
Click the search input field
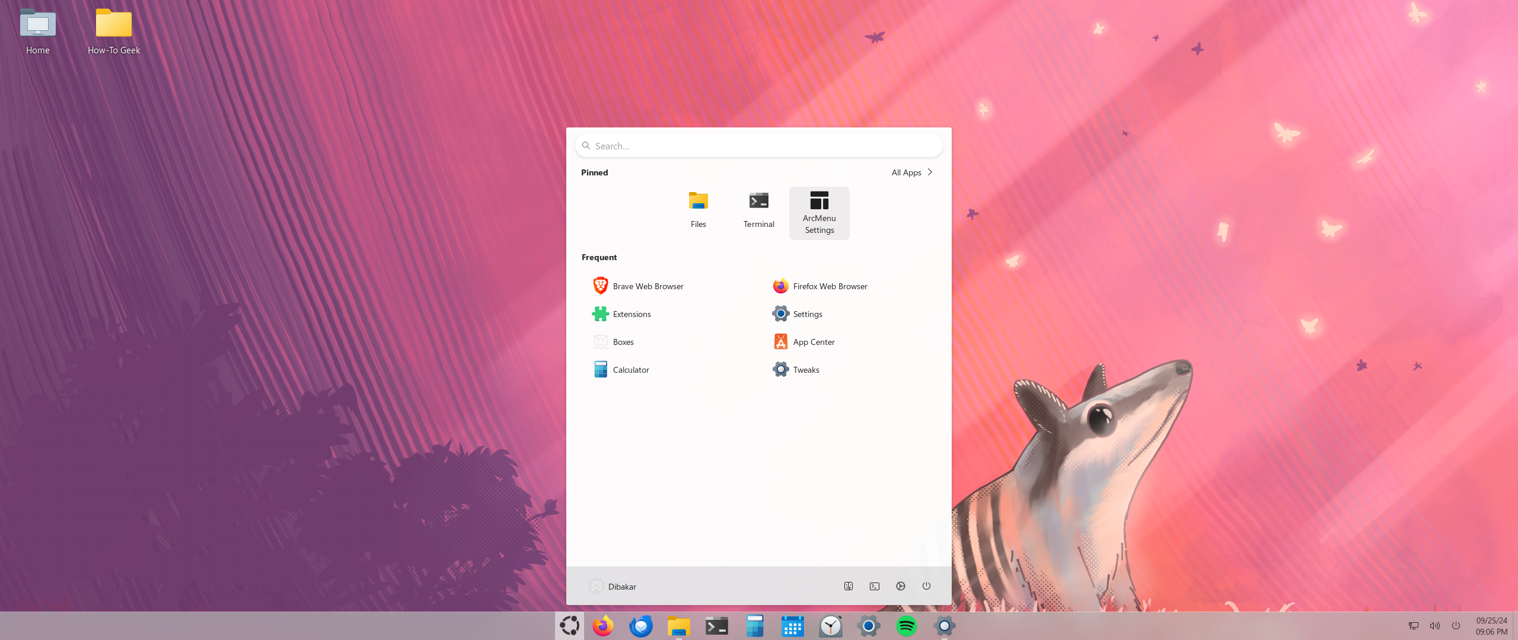coord(758,145)
